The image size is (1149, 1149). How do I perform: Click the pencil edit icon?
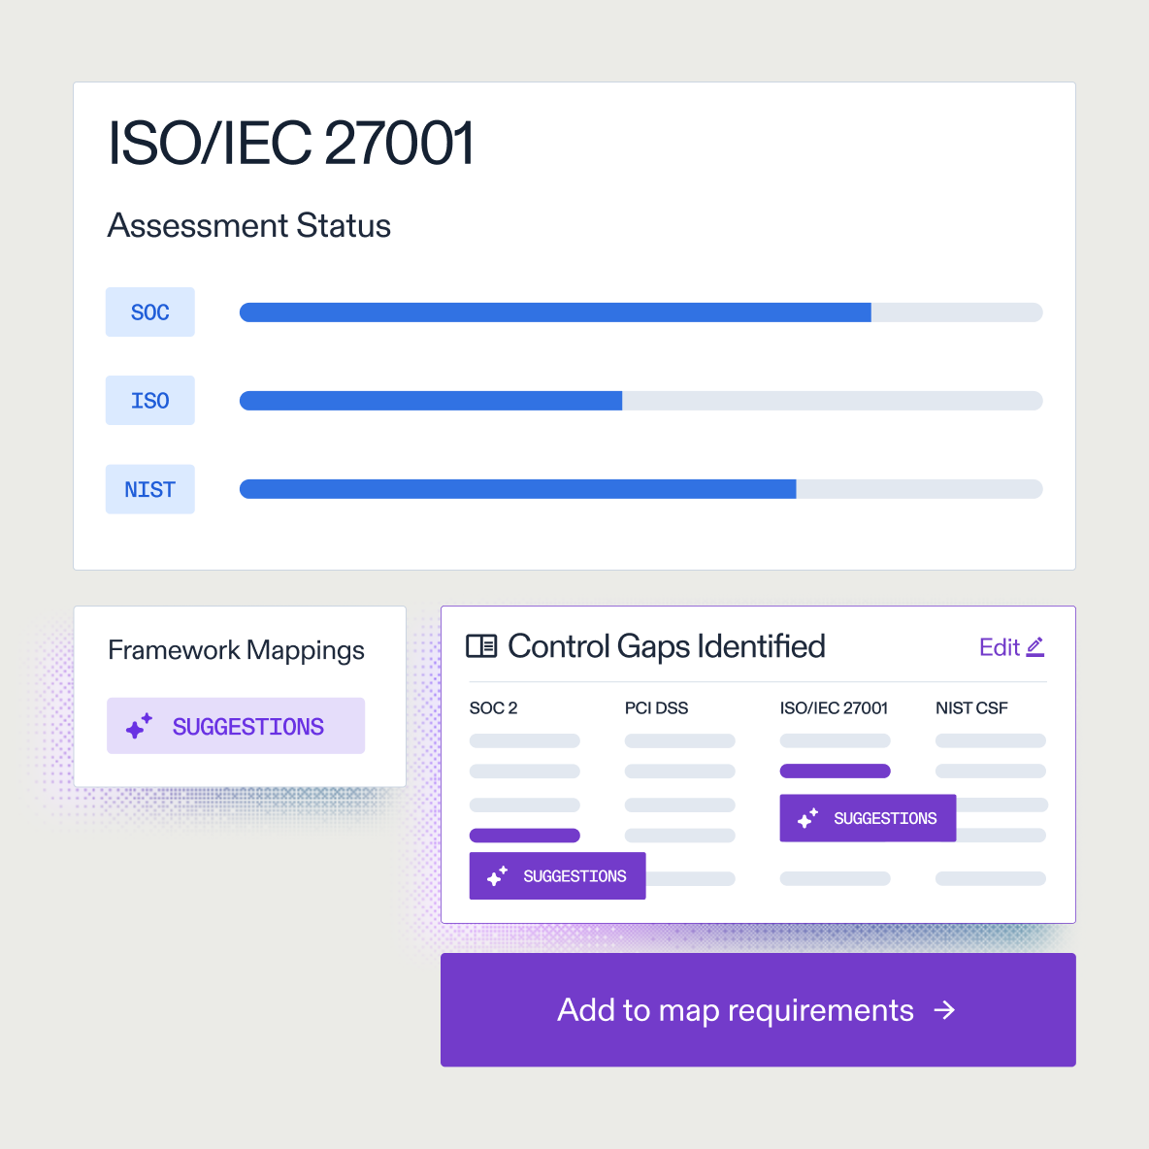click(x=1035, y=647)
